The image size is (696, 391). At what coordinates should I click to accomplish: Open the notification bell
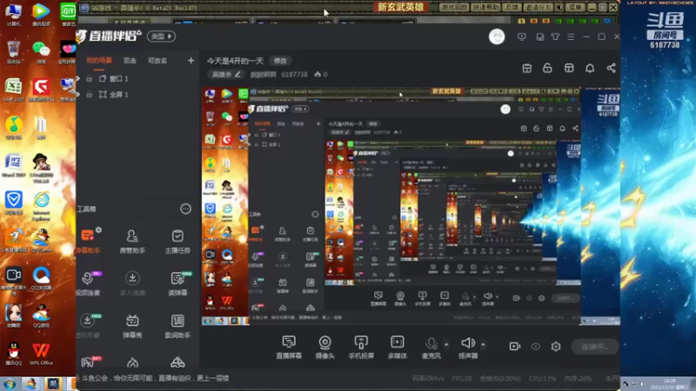click(590, 68)
